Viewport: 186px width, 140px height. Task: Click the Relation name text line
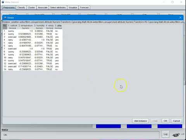93,22
